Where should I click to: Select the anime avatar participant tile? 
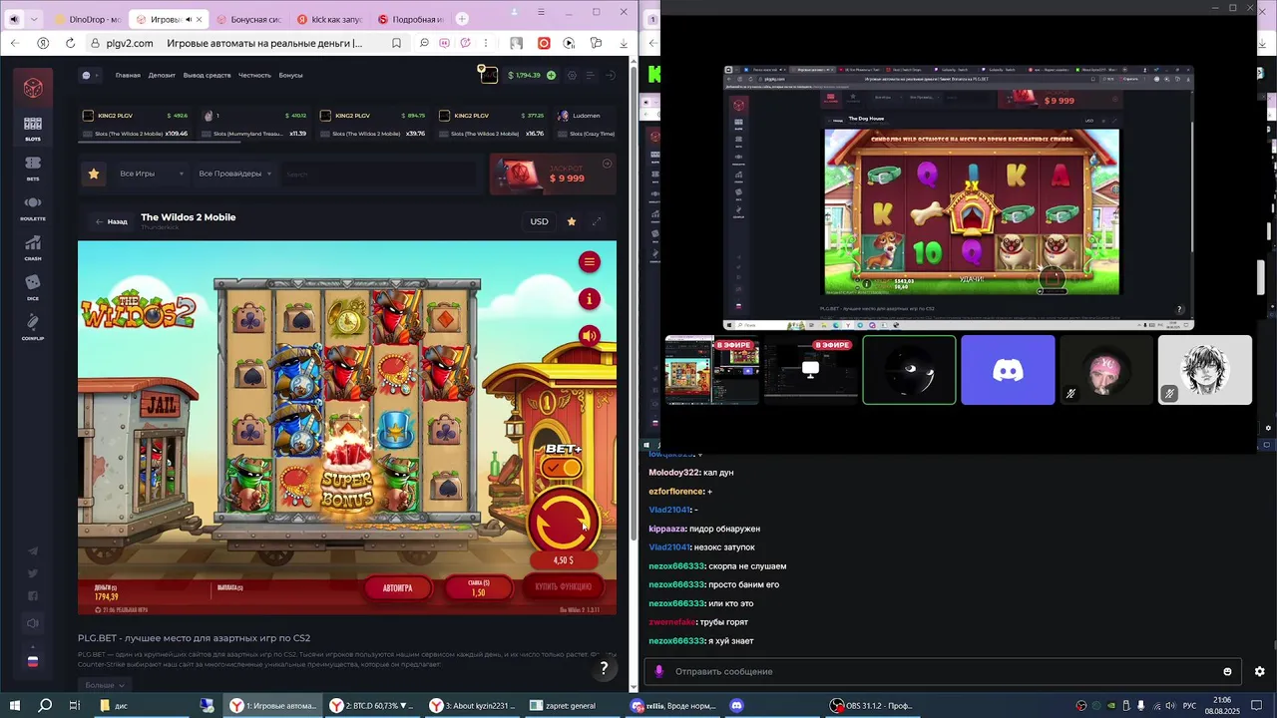(x=1205, y=370)
